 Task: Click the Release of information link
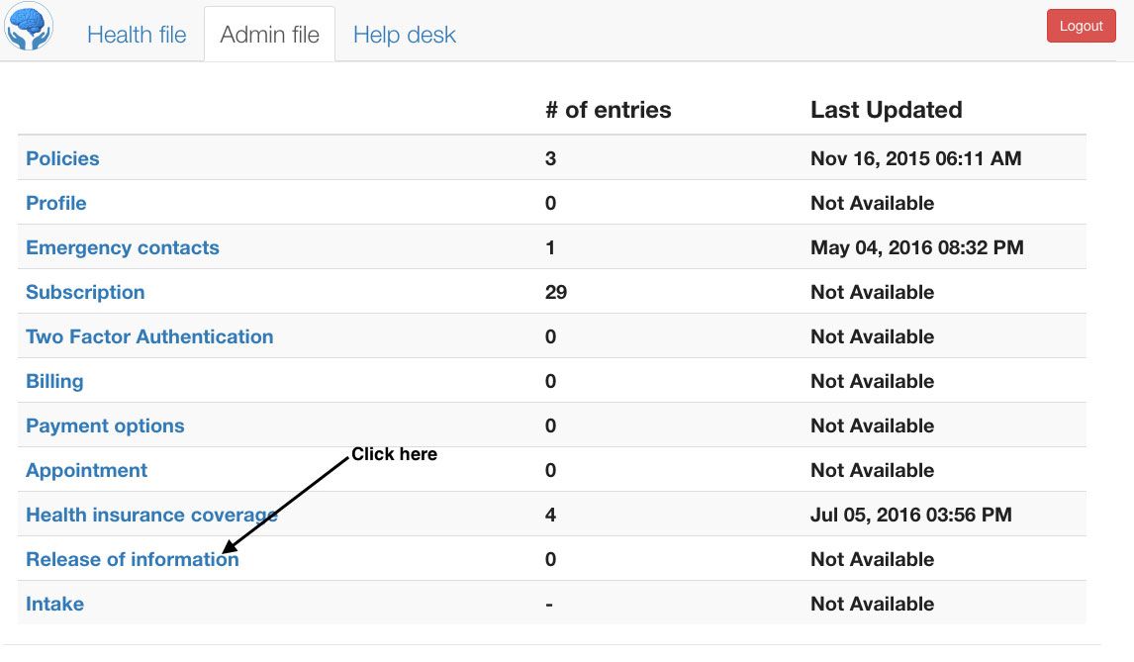pos(133,559)
